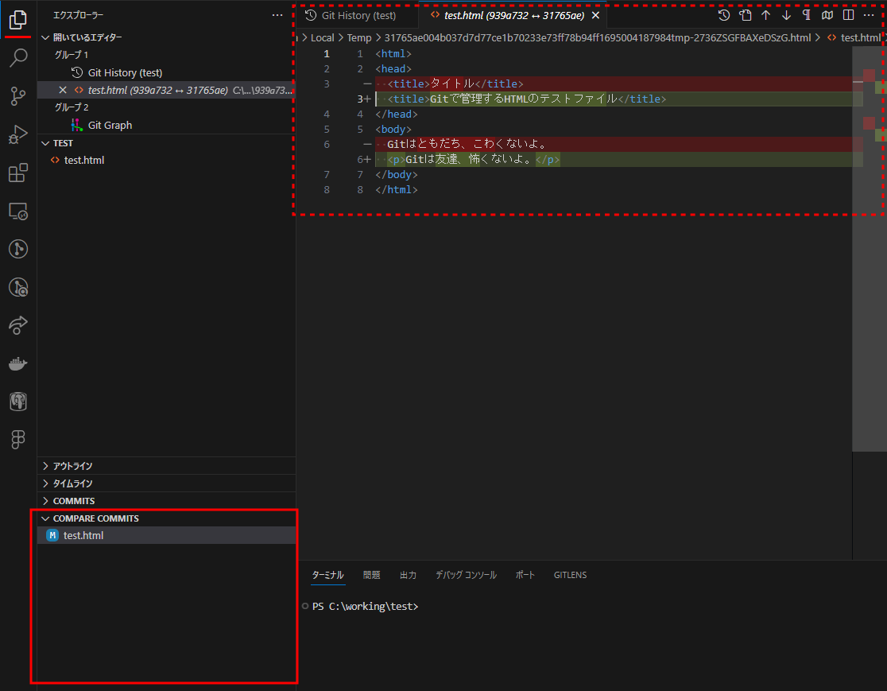Close the test.html diff tab
Viewport: 887px width, 691px height.
pos(595,15)
